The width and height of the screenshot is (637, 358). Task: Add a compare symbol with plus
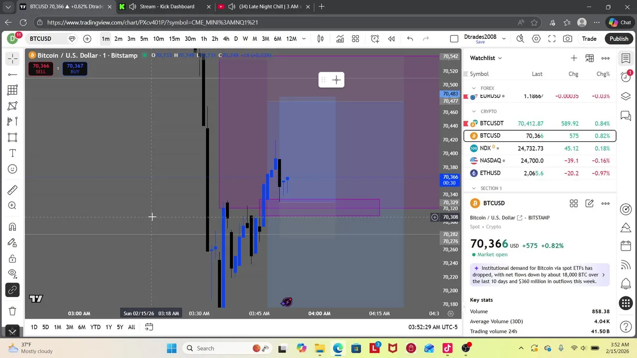(x=87, y=39)
